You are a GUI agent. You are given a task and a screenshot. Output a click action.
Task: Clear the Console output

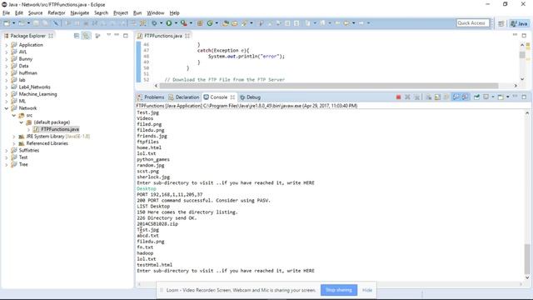428,97
